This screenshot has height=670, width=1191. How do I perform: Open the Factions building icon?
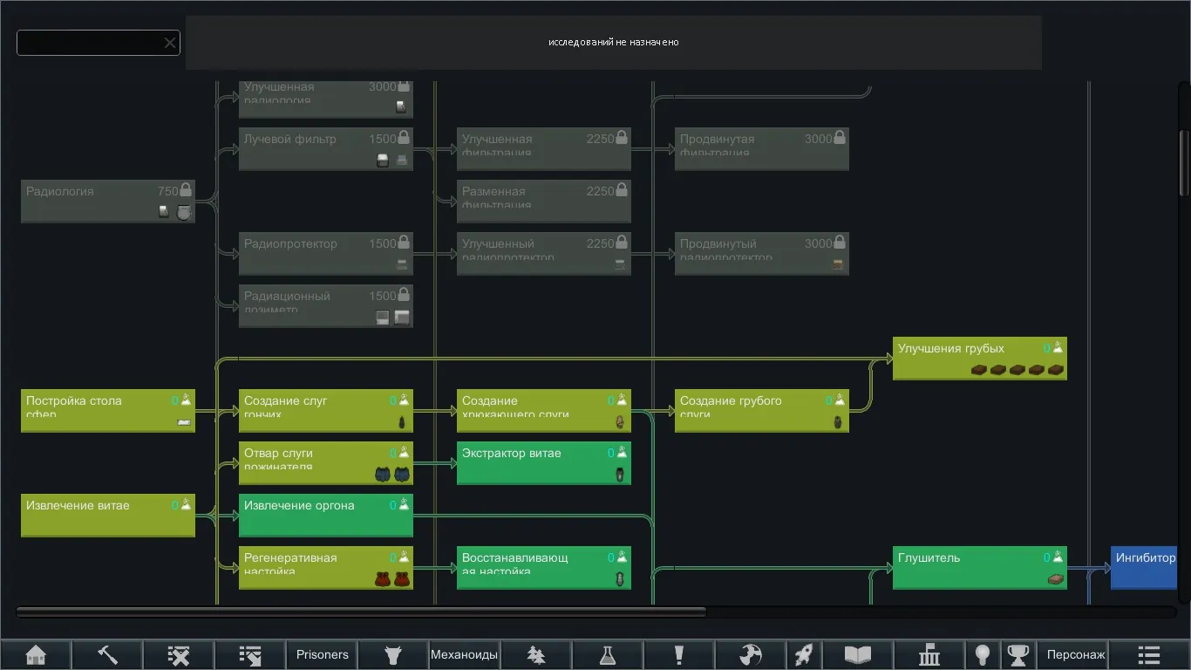(x=929, y=654)
